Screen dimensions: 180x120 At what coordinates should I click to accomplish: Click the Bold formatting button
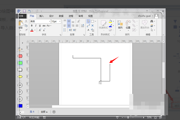click(31, 26)
